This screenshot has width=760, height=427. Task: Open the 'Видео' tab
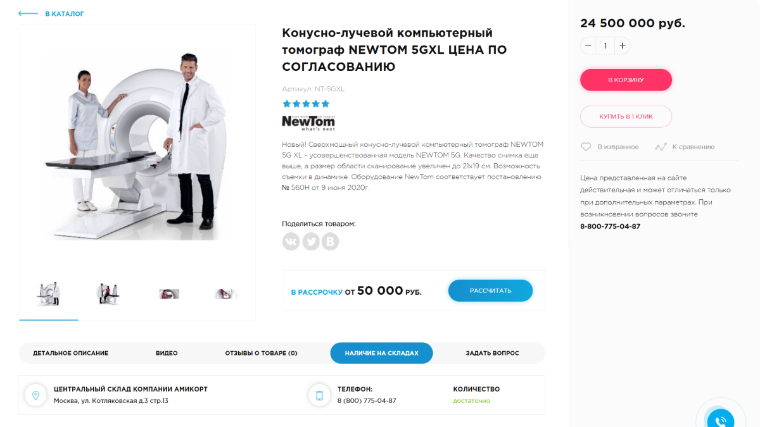[x=167, y=353]
